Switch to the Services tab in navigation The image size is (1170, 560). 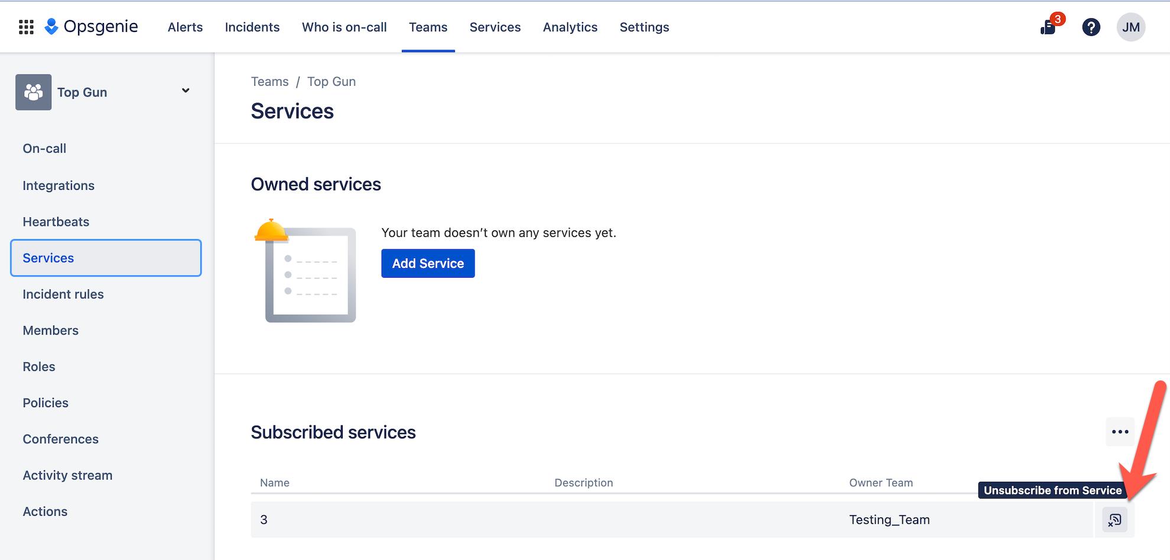click(x=495, y=27)
